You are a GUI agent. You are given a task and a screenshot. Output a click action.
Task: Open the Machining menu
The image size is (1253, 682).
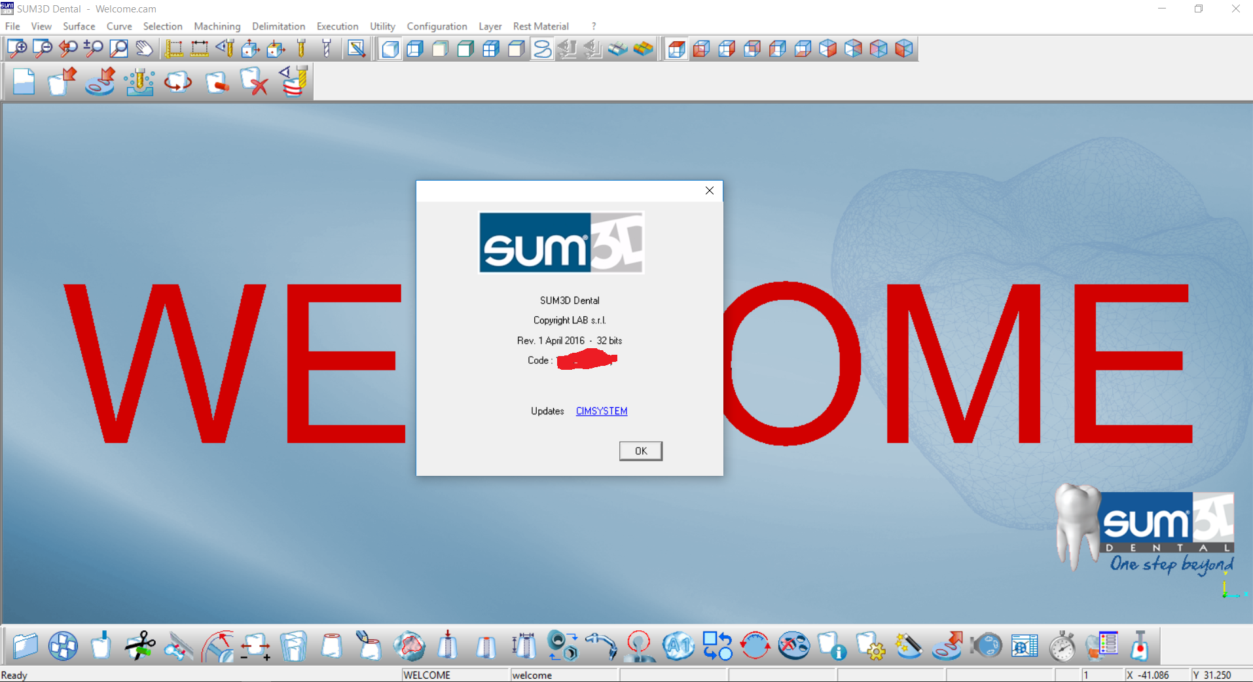(x=217, y=26)
